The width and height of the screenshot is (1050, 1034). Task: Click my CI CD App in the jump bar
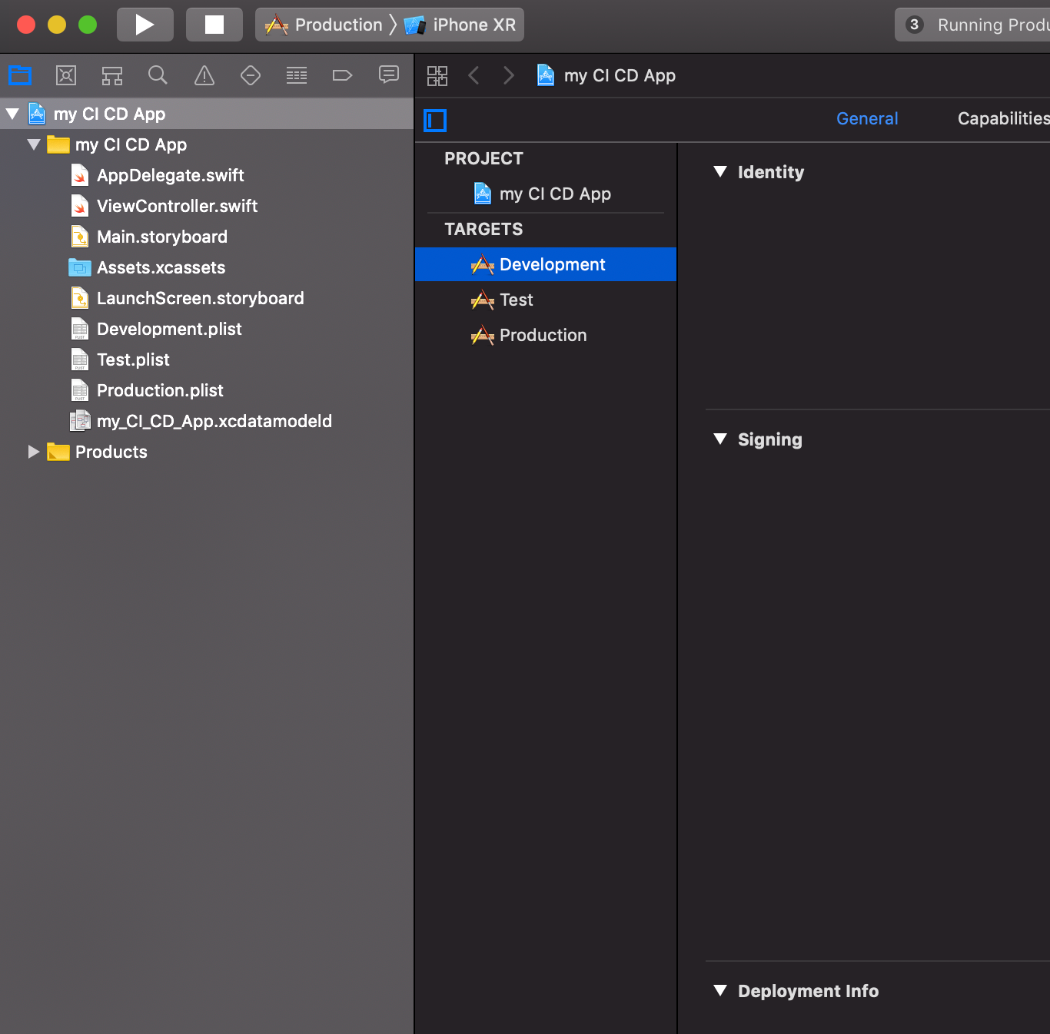coord(606,75)
